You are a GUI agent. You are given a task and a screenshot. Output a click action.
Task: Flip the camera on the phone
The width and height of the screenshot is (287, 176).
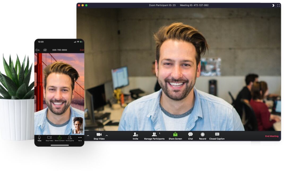tap(45, 50)
